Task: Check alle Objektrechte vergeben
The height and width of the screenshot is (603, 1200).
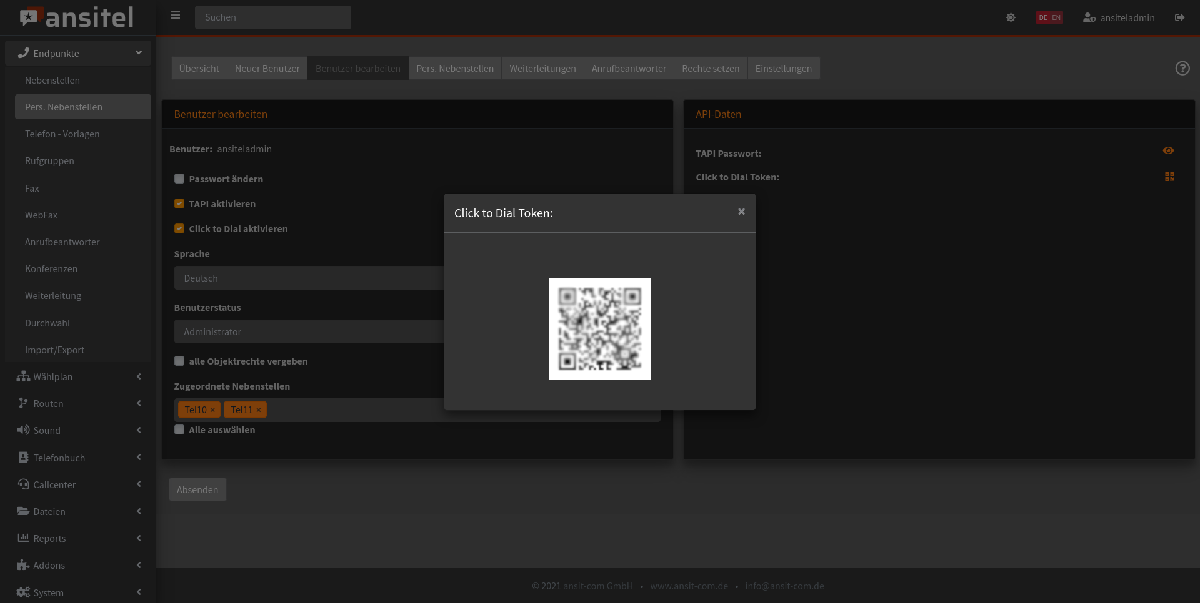Action: 179,361
